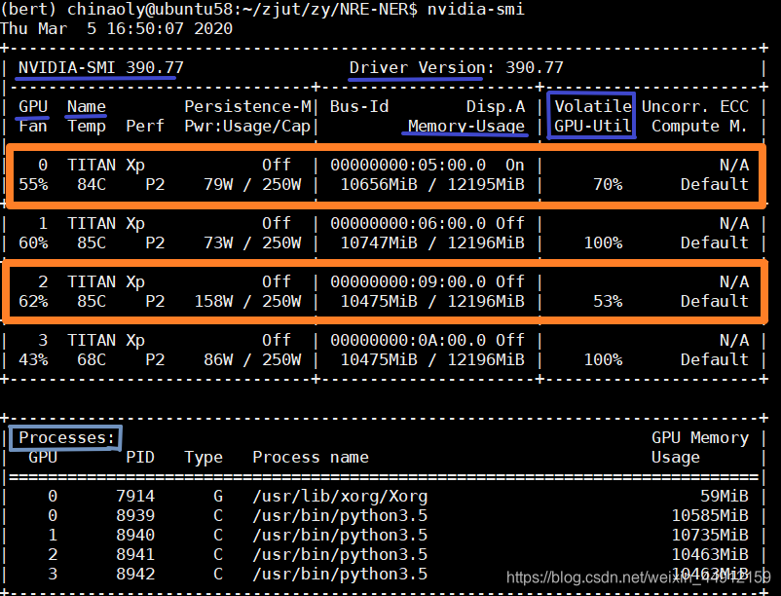Click the shell prompt 'chinaoly@ubuntu58'
This screenshot has height=596, width=781.
point(150,9)
